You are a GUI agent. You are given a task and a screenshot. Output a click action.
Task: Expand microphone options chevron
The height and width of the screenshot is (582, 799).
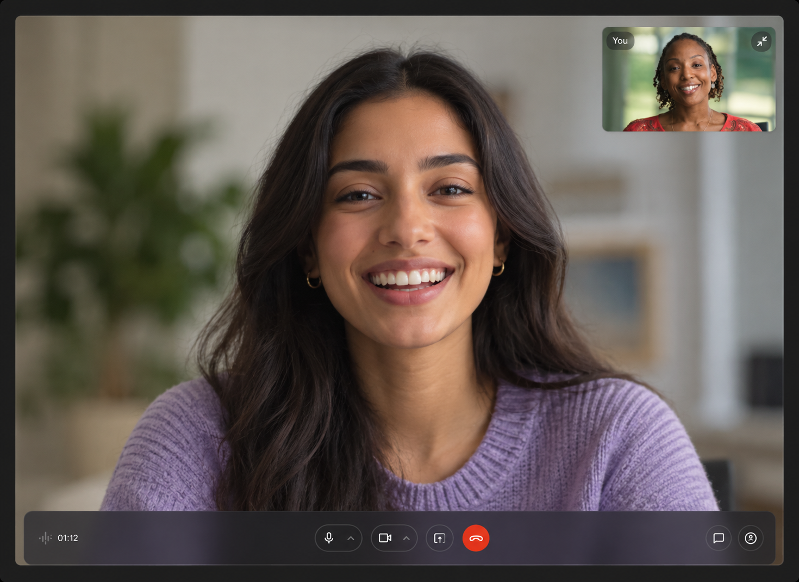coord(351,538)
